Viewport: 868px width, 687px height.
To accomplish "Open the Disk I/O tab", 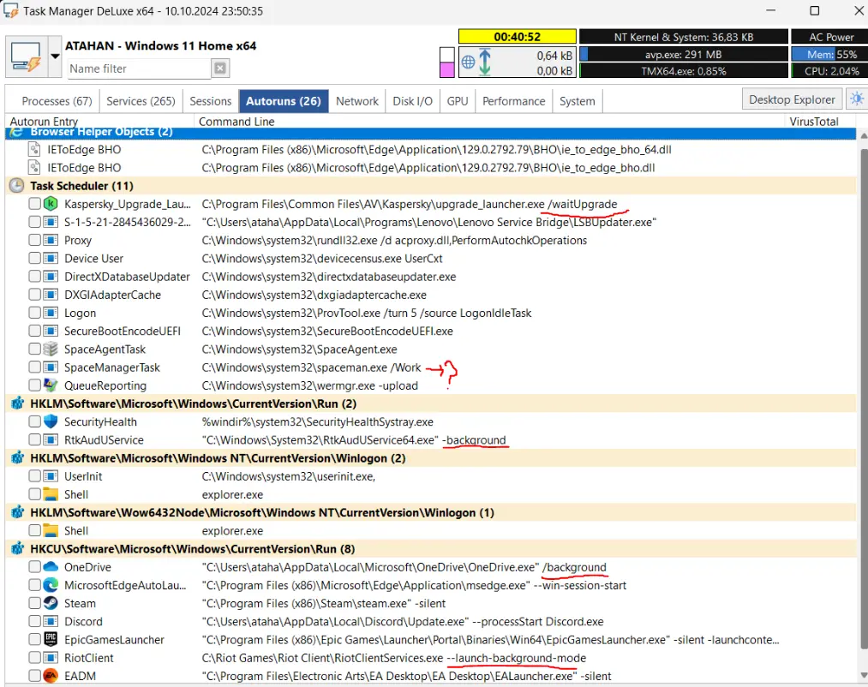I will point(412,101).
